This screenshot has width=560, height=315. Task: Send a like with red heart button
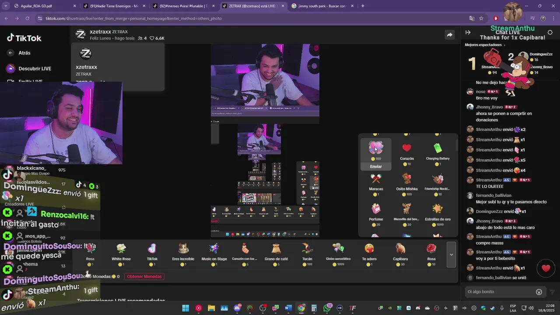pyautogui.click(x=546, y=268)
